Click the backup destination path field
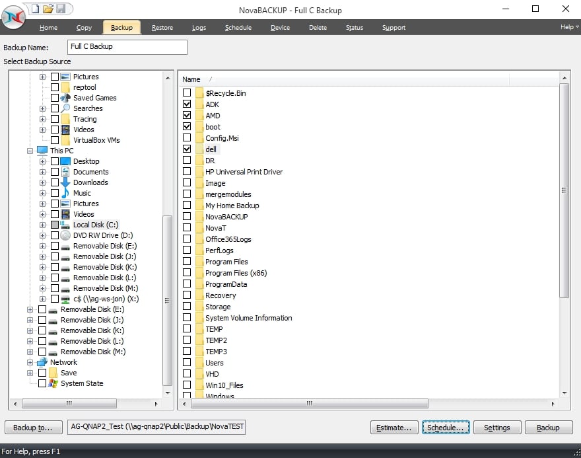The height and width of the screenshot is (458, 581). pyautogui.click(x=156, y=427)
